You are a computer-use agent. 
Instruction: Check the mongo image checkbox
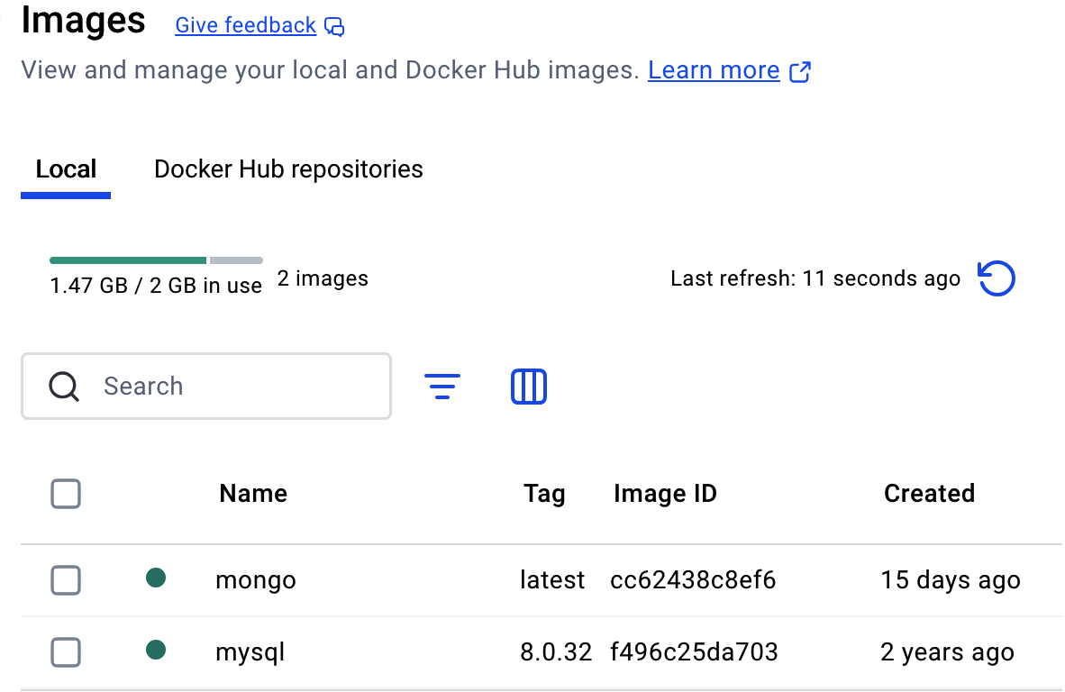pos(66,580)
